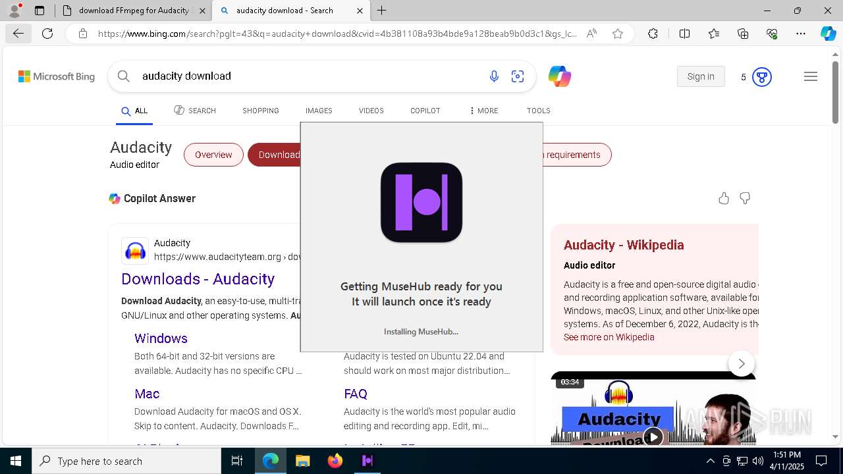This screenshot has height=474, width=843.
Task: Open Collections icon in toolbar
Action: pos(743,34)
